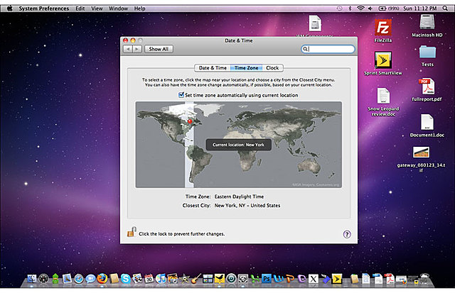Image resolution: width=455 pixels, height=293 pixels.
Task: Launch Safari from the Dock
Action: (79, 279)
